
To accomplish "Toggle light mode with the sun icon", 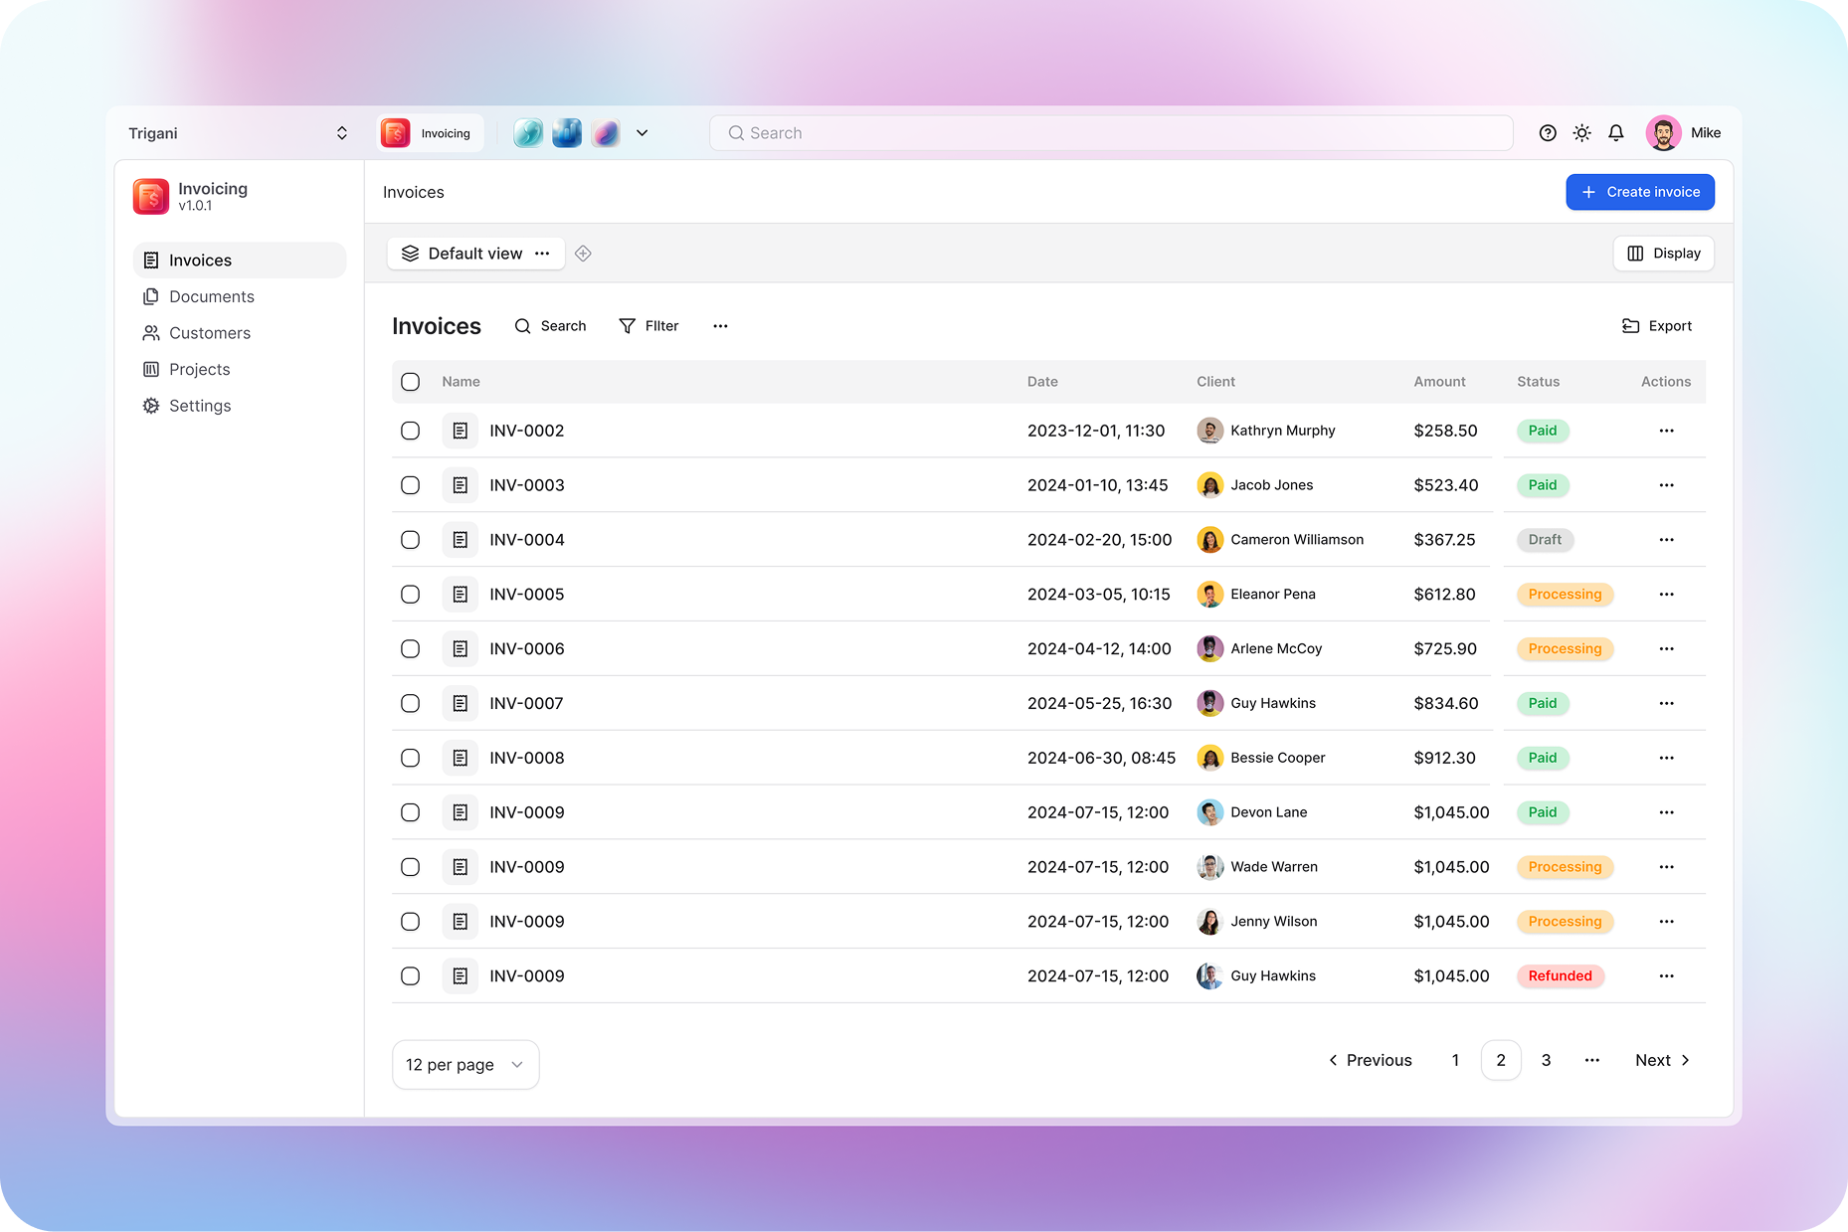I will coord(1581,132).
